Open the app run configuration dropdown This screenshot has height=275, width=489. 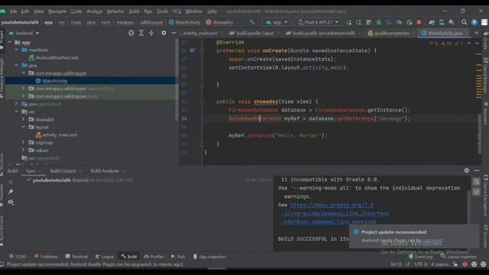277,22
